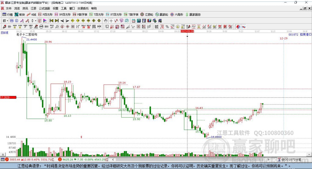
Task: Click the truck icon in toolbar
Action: (x=160, y=21)
